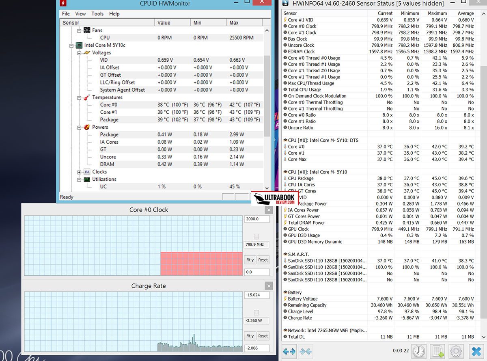
Task: Collapse the Voltages tree node
Action: coord(79,53)
